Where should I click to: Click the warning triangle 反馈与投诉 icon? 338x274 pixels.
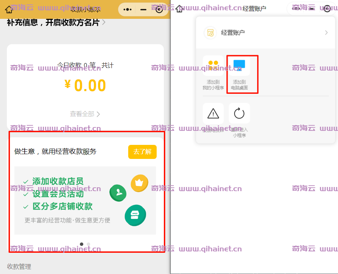(213, 113)
